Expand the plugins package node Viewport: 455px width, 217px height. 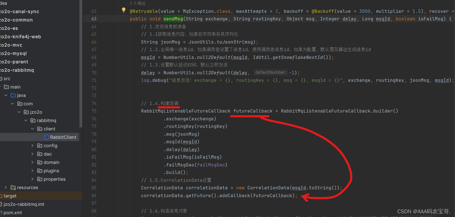pyautogui.click(x=32, y=171)
